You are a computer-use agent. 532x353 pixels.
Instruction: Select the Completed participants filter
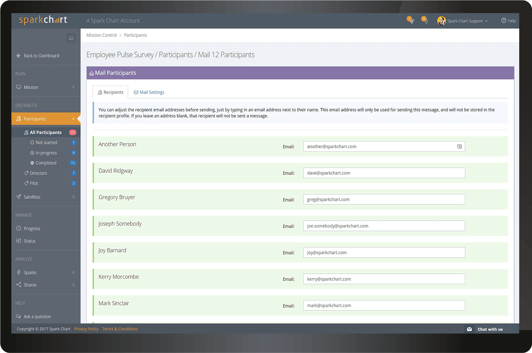click(x=46, y=163)
